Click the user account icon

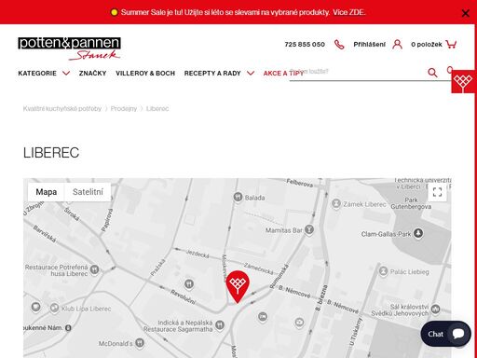click(x=397, y=45)
